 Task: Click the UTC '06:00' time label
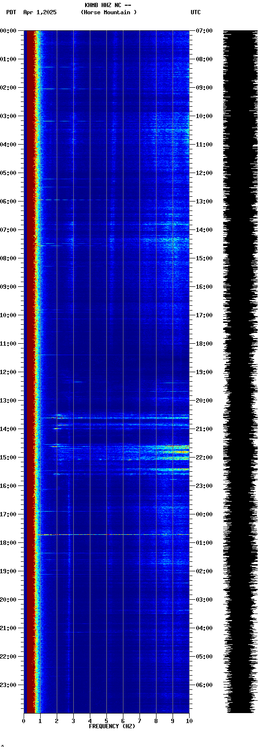(x=204, y=685)
